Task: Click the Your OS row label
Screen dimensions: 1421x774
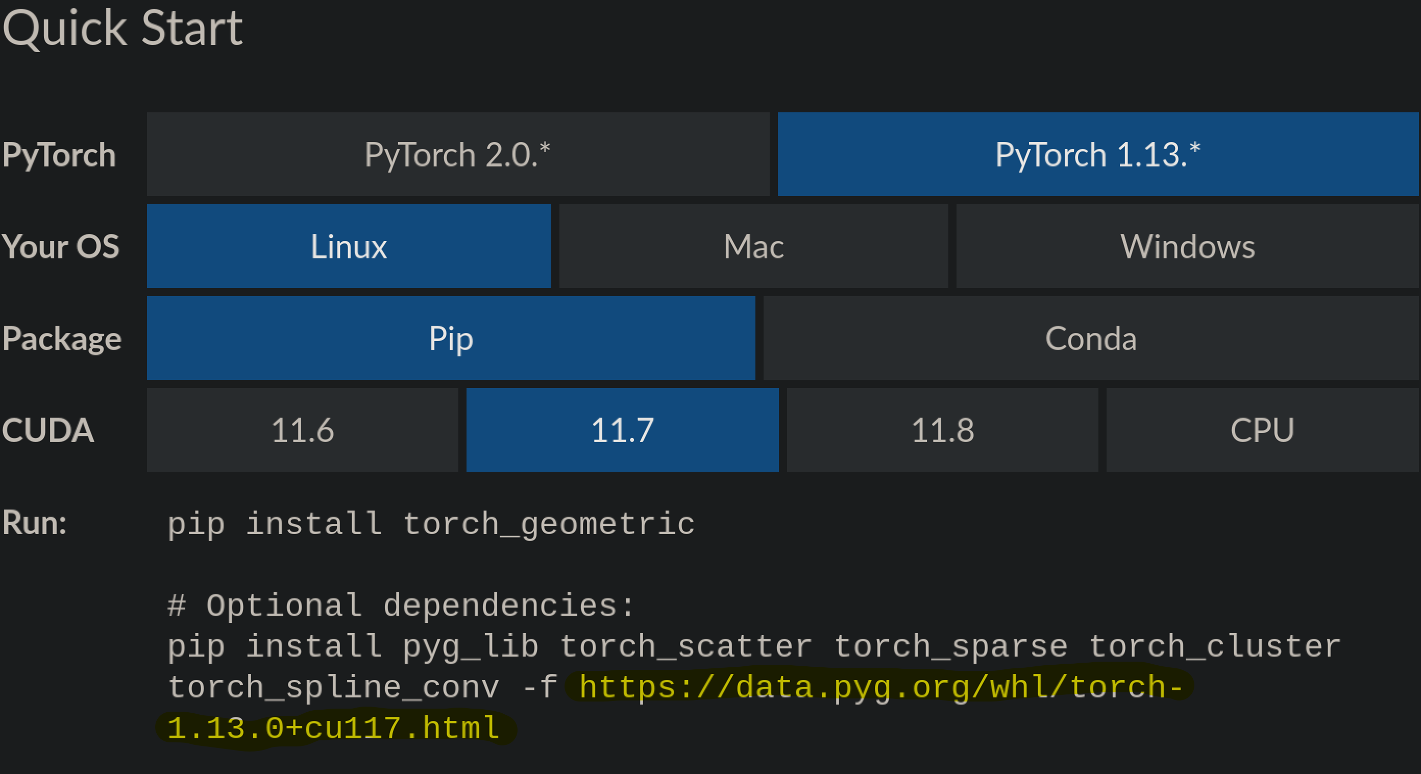Action: tap(61, 246)
